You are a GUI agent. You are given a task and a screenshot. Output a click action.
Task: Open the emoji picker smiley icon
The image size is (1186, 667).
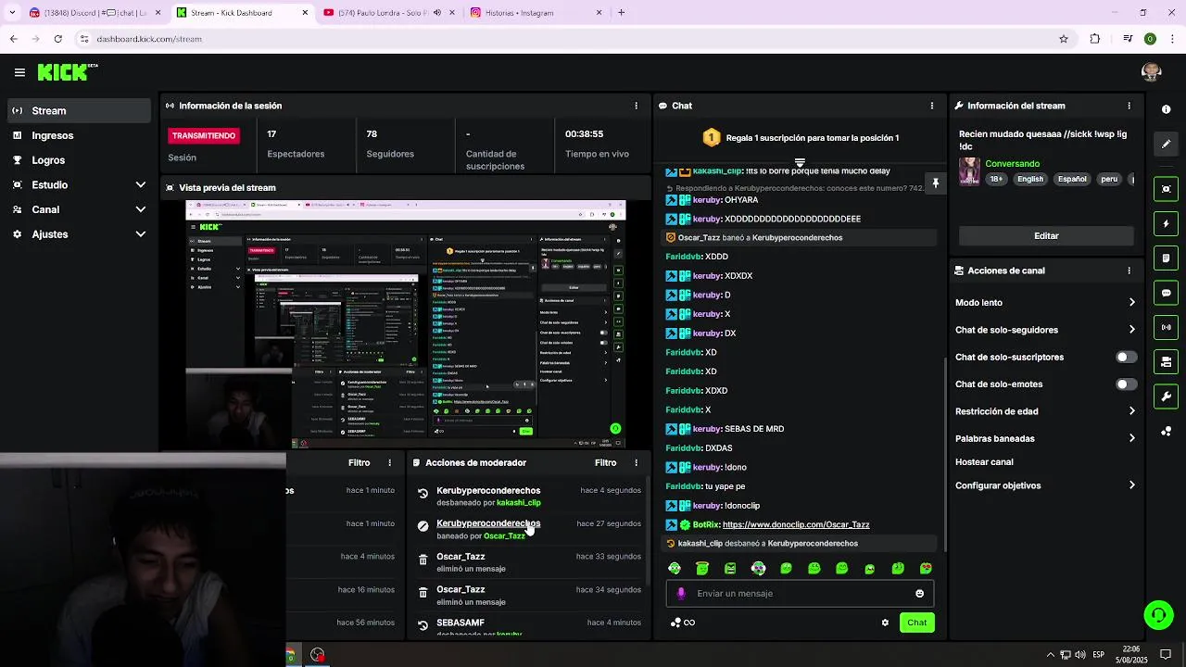tap(919, 594)
